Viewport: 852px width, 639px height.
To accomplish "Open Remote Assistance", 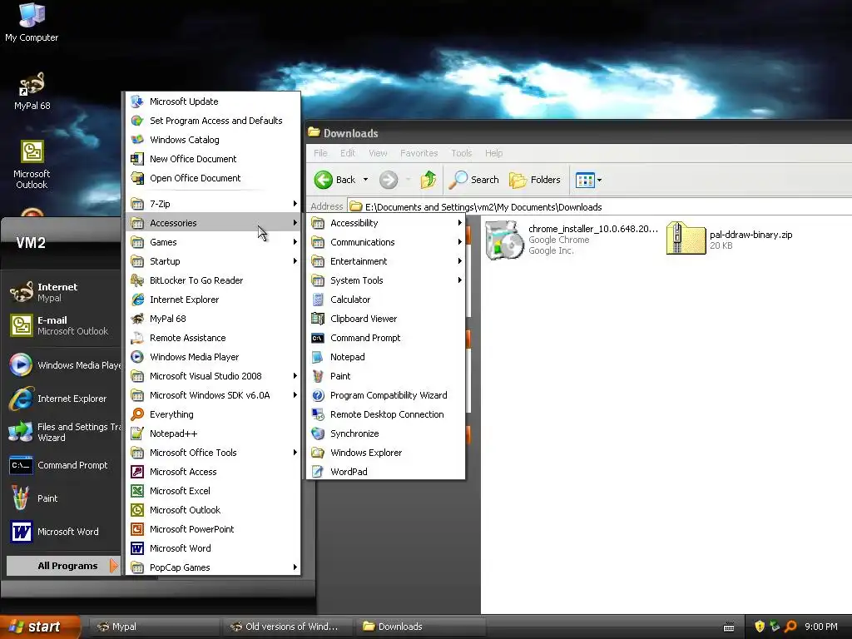I will pyautogui.click(x=213, y=338).
